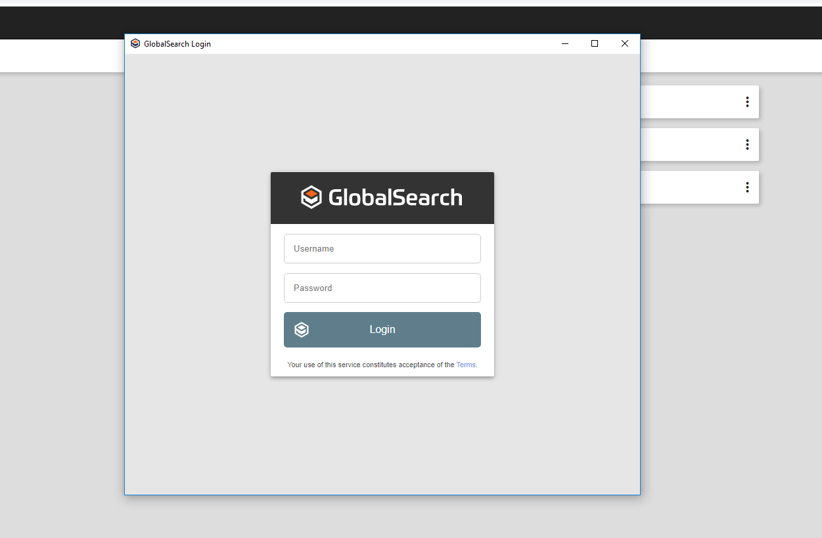The image size is (822, 538).
Task: Select the third background card
Action: click(x=690, y=187)
